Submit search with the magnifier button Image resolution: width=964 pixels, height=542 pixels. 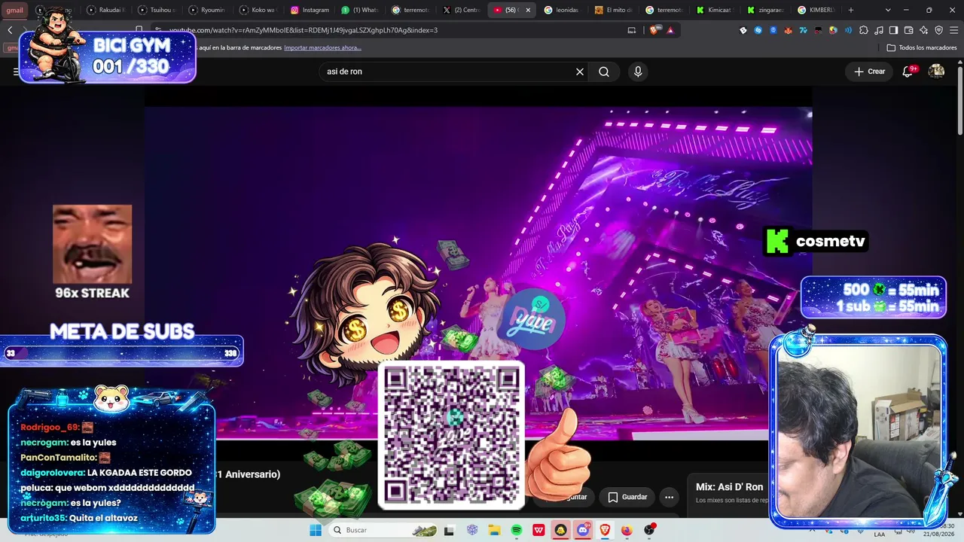604,72
